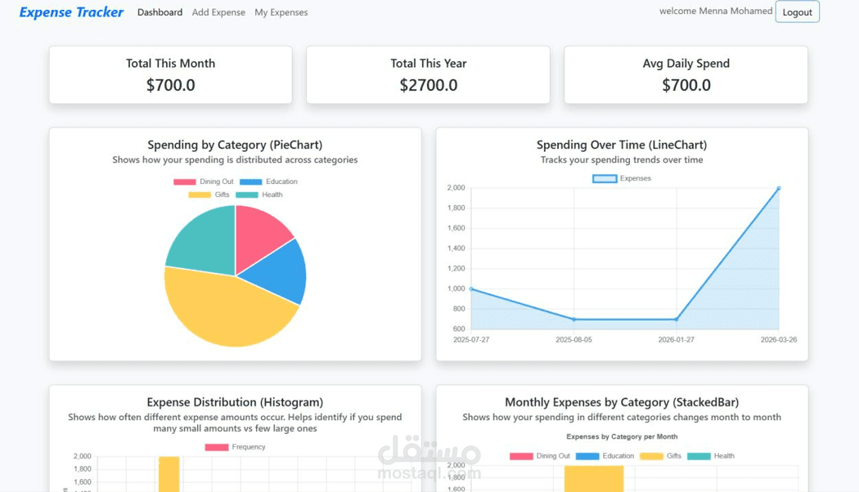Open My Expenses
This screenshot has height=492, width=859.
281,12
